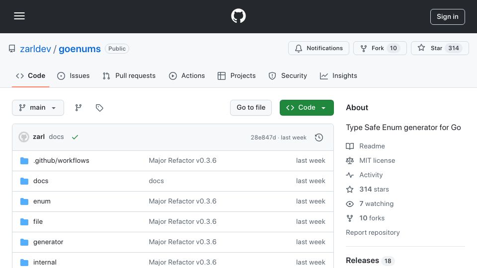Open the MIT license link
This screenshot has height=268, width=477.
click(x=371, y=160)
